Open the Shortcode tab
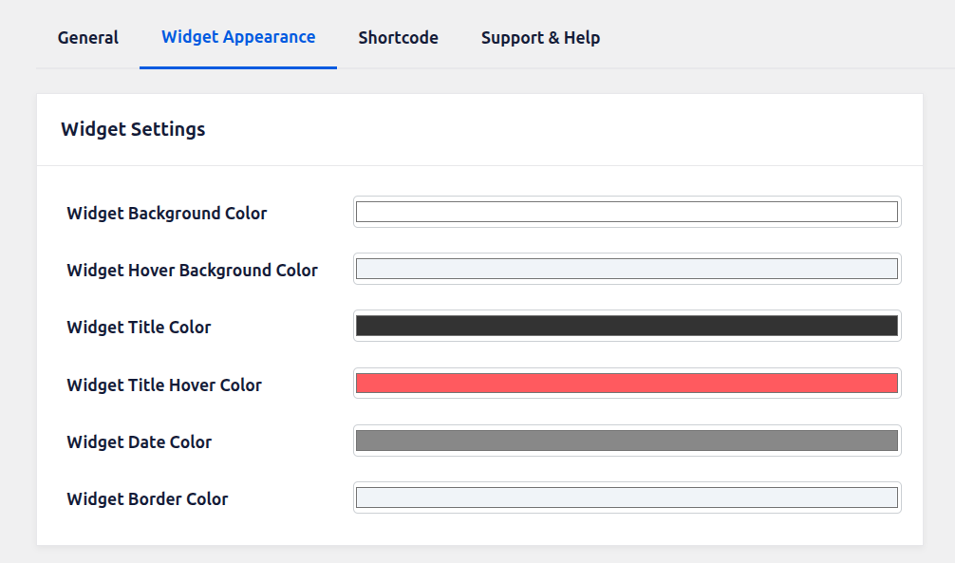The height and width of the screenshot is (563, 955). 398,38
